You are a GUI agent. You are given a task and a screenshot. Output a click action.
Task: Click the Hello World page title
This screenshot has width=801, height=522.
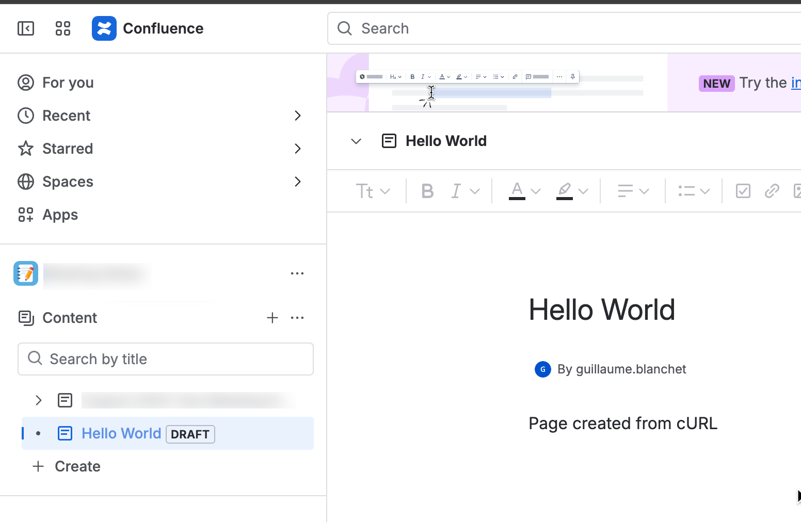602,309
